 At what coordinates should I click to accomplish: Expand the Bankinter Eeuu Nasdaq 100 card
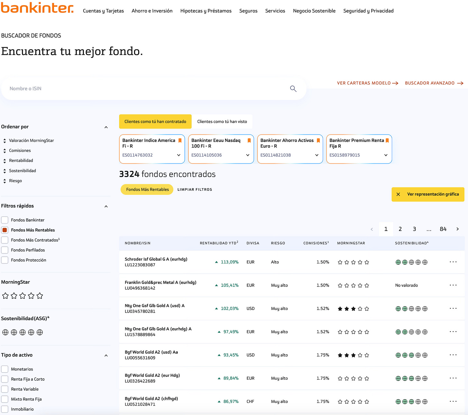coord(248,155)
